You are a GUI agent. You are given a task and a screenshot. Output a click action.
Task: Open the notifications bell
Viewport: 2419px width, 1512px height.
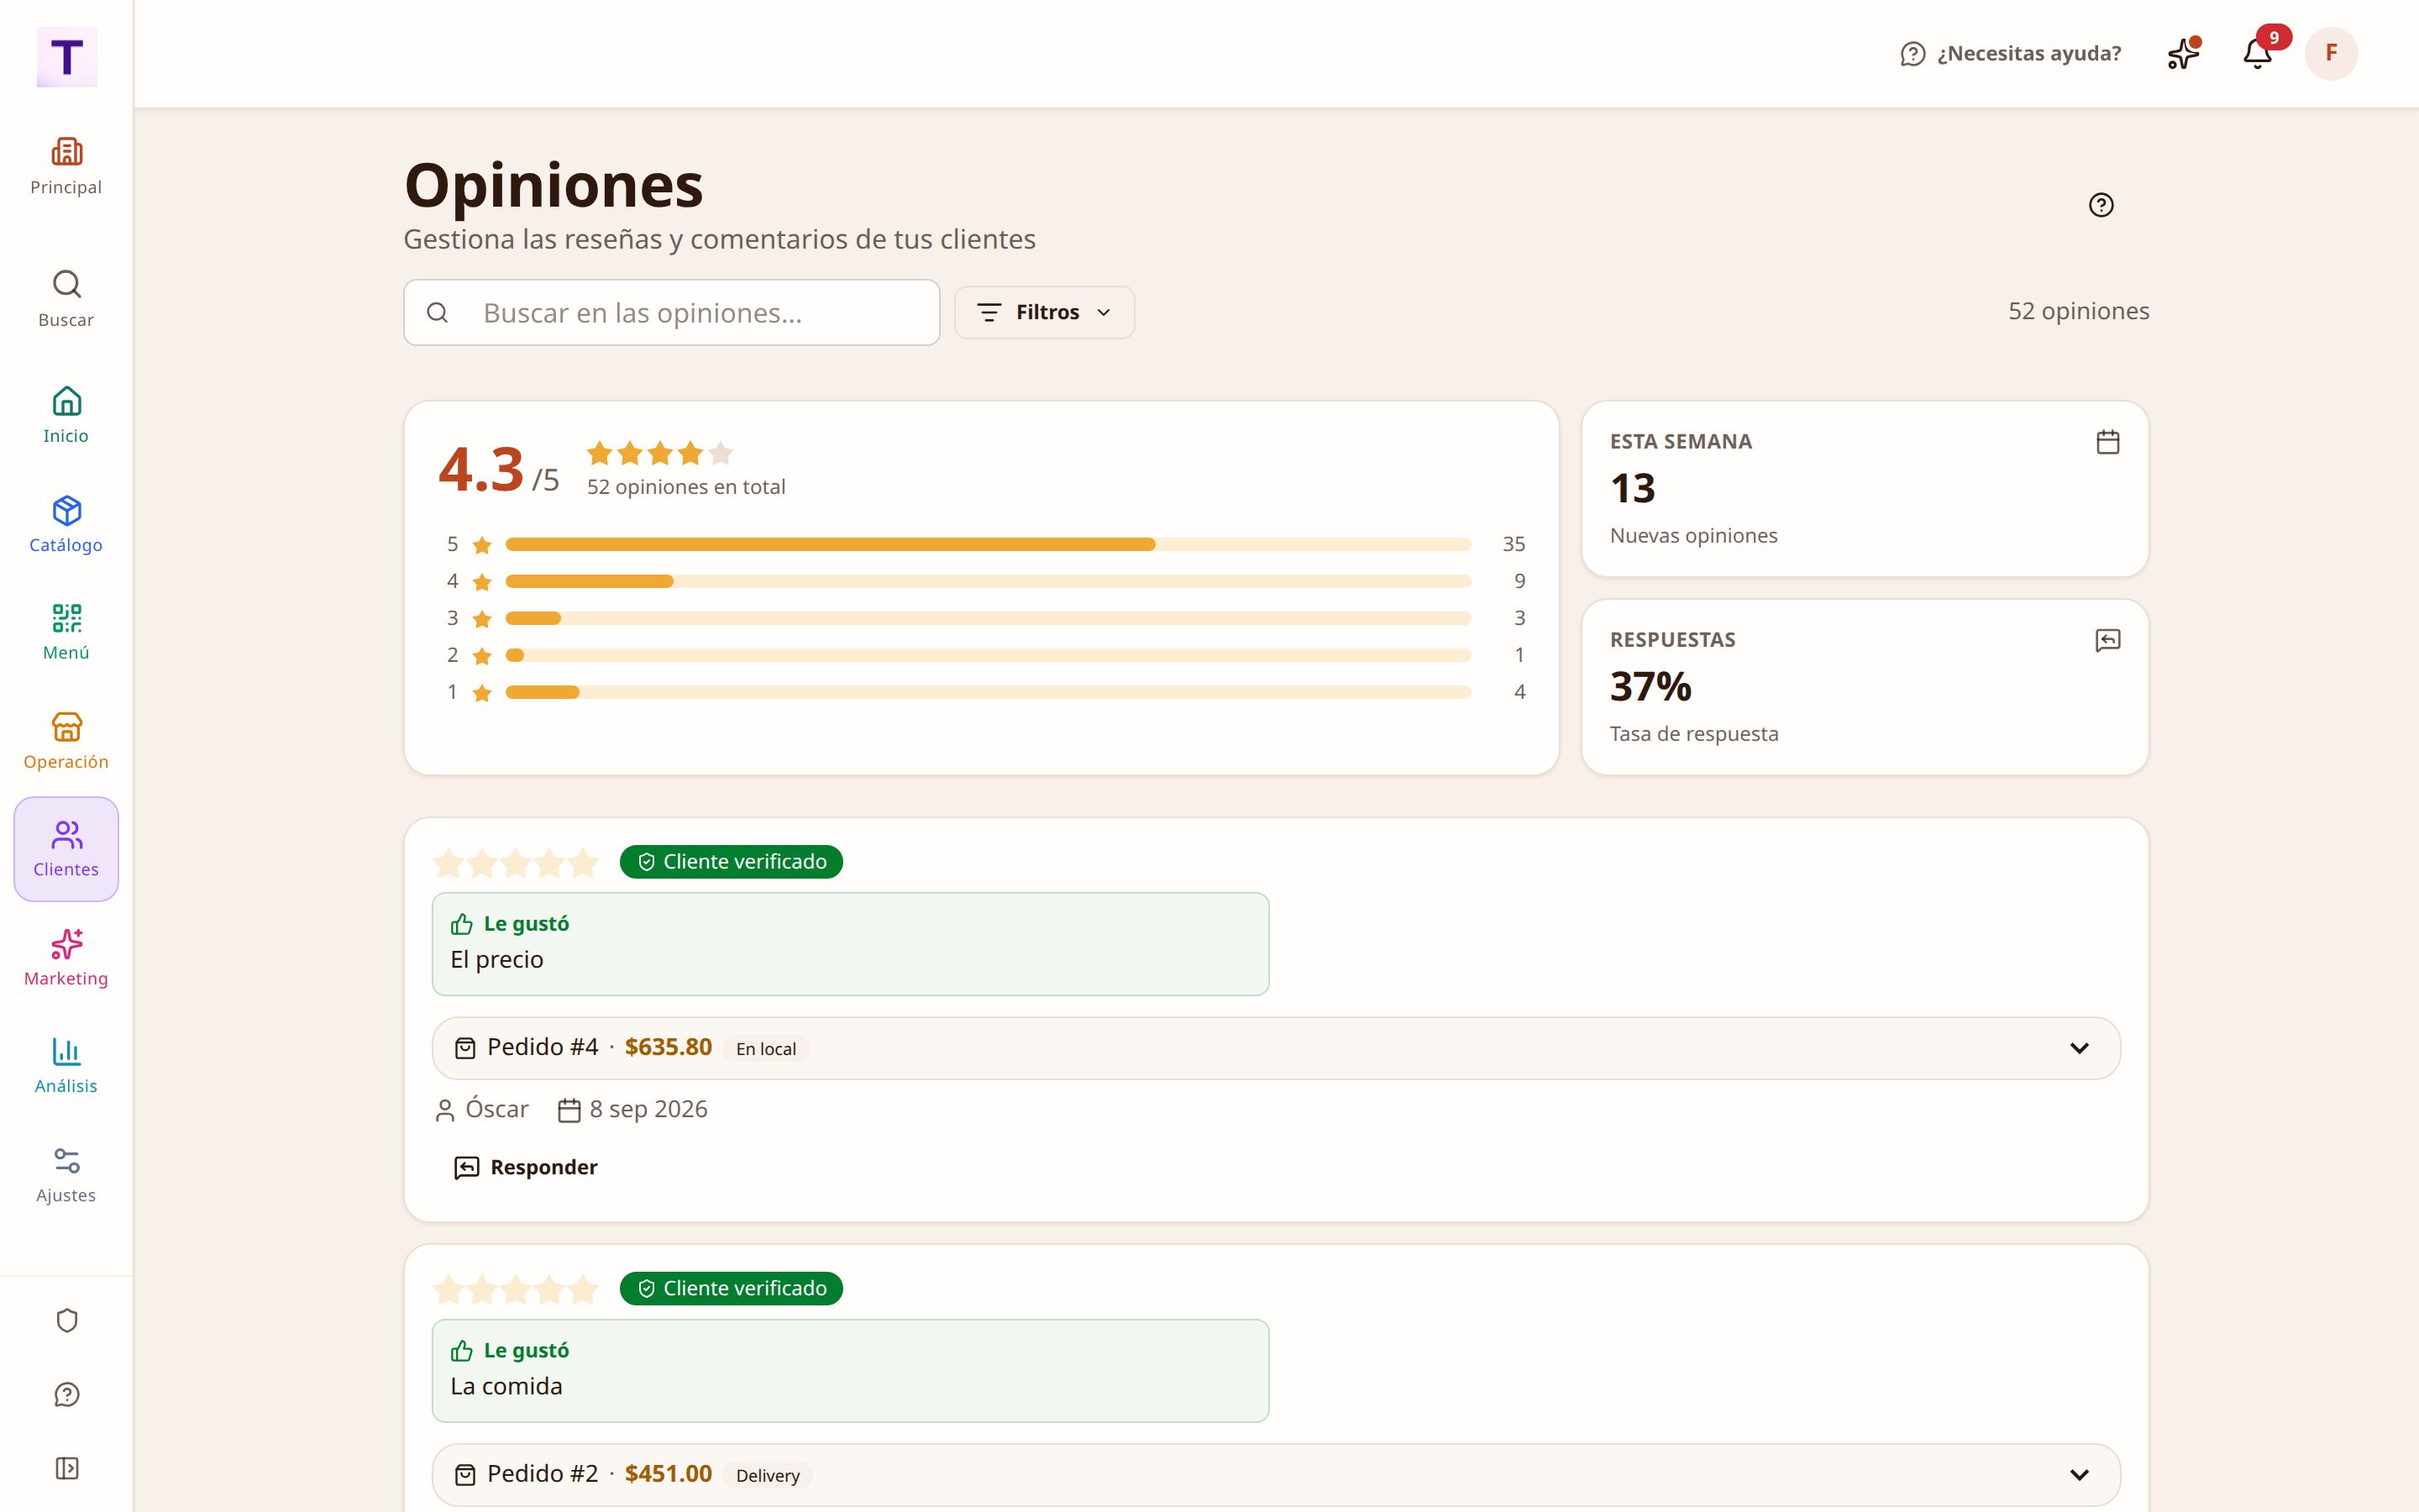(x=2257, y=53)
